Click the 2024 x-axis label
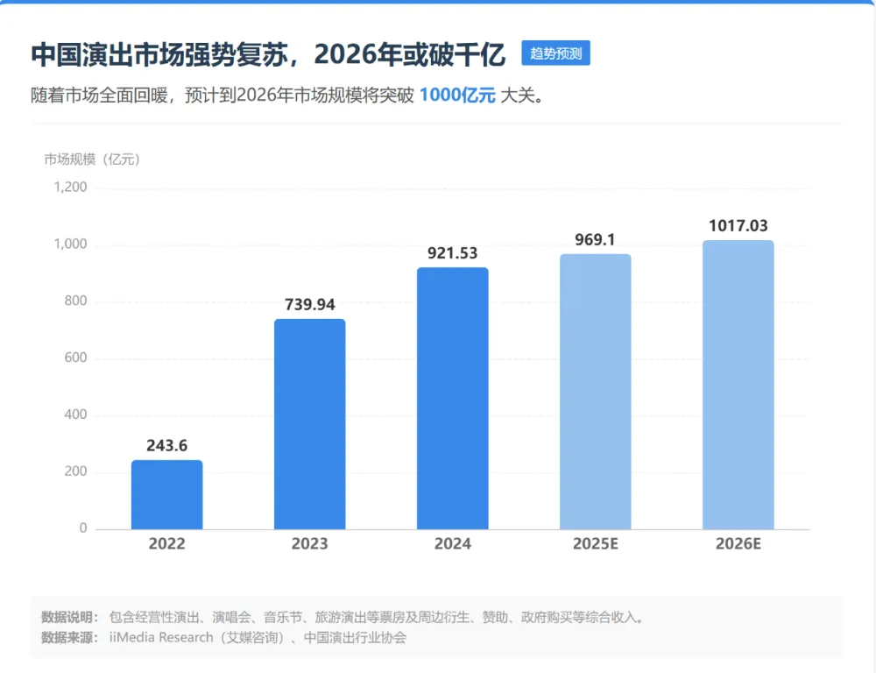The height and width of the screenshot is (673, 876). (453, 544)
